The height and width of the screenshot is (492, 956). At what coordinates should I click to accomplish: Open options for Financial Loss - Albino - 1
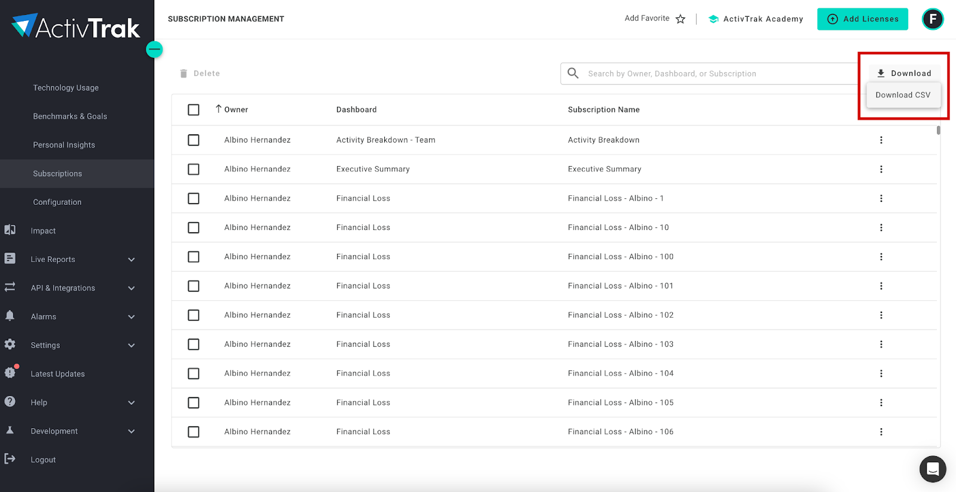tap(881, 198)
